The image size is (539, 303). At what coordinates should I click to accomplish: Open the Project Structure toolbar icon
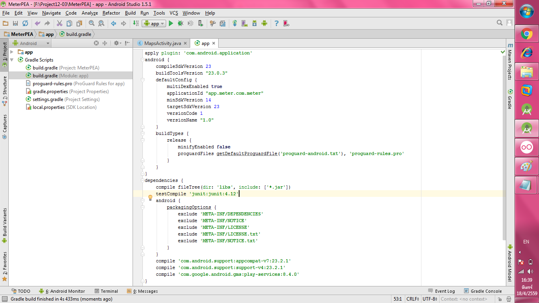223,24
